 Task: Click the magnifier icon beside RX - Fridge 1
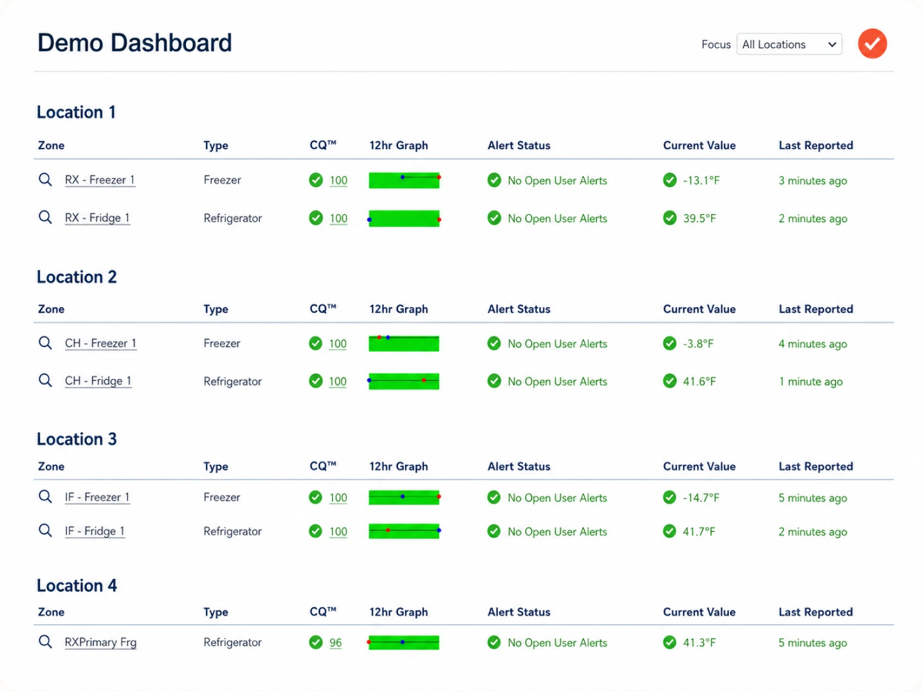(x=45, y=217)
